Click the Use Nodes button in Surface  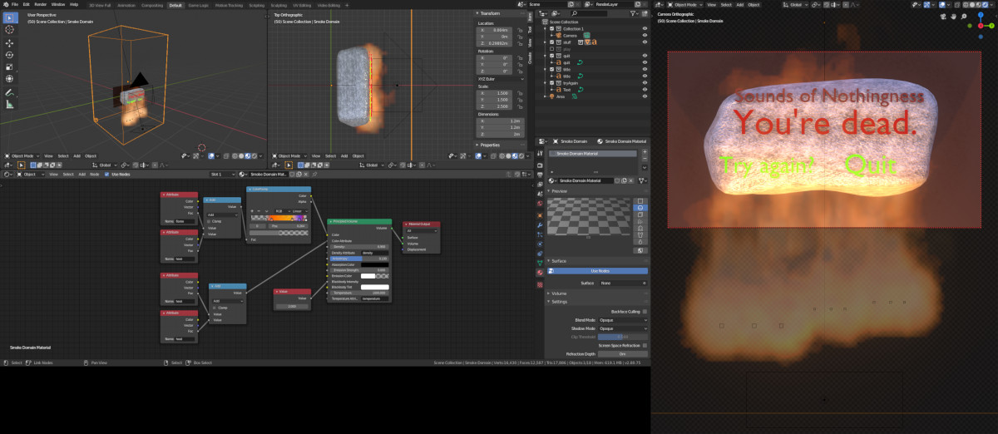click(x=597, y=271)
